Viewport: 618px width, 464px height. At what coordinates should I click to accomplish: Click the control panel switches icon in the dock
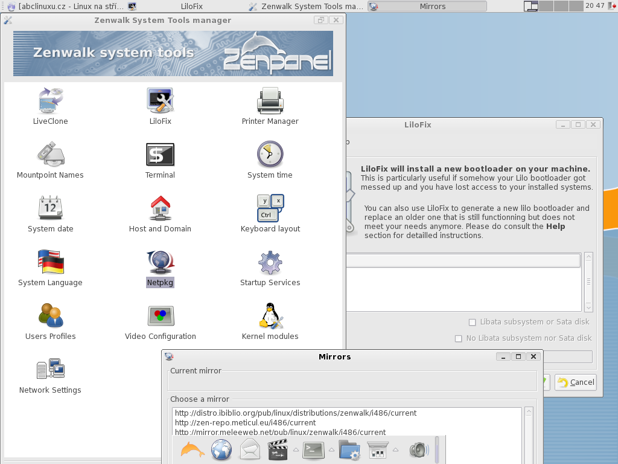click(377, 449)
